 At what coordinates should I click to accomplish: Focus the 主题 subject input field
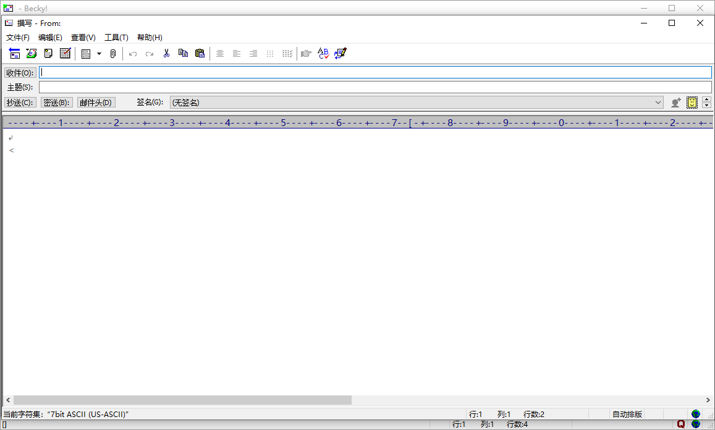coord(375,87)
